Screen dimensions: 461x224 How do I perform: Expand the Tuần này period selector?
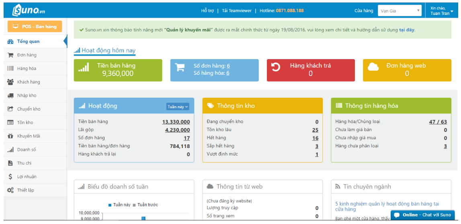pyautogui.click(x=178, y=107)
